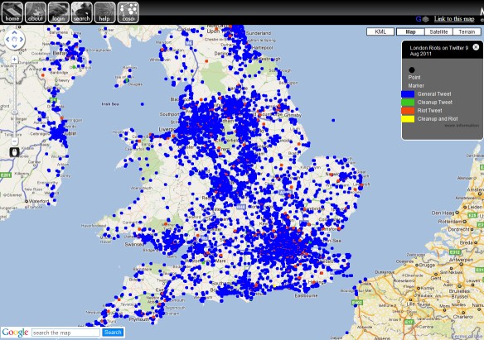Click the grey layers icon beside Link to this map
484x340 pixels.
pos(426,19)
